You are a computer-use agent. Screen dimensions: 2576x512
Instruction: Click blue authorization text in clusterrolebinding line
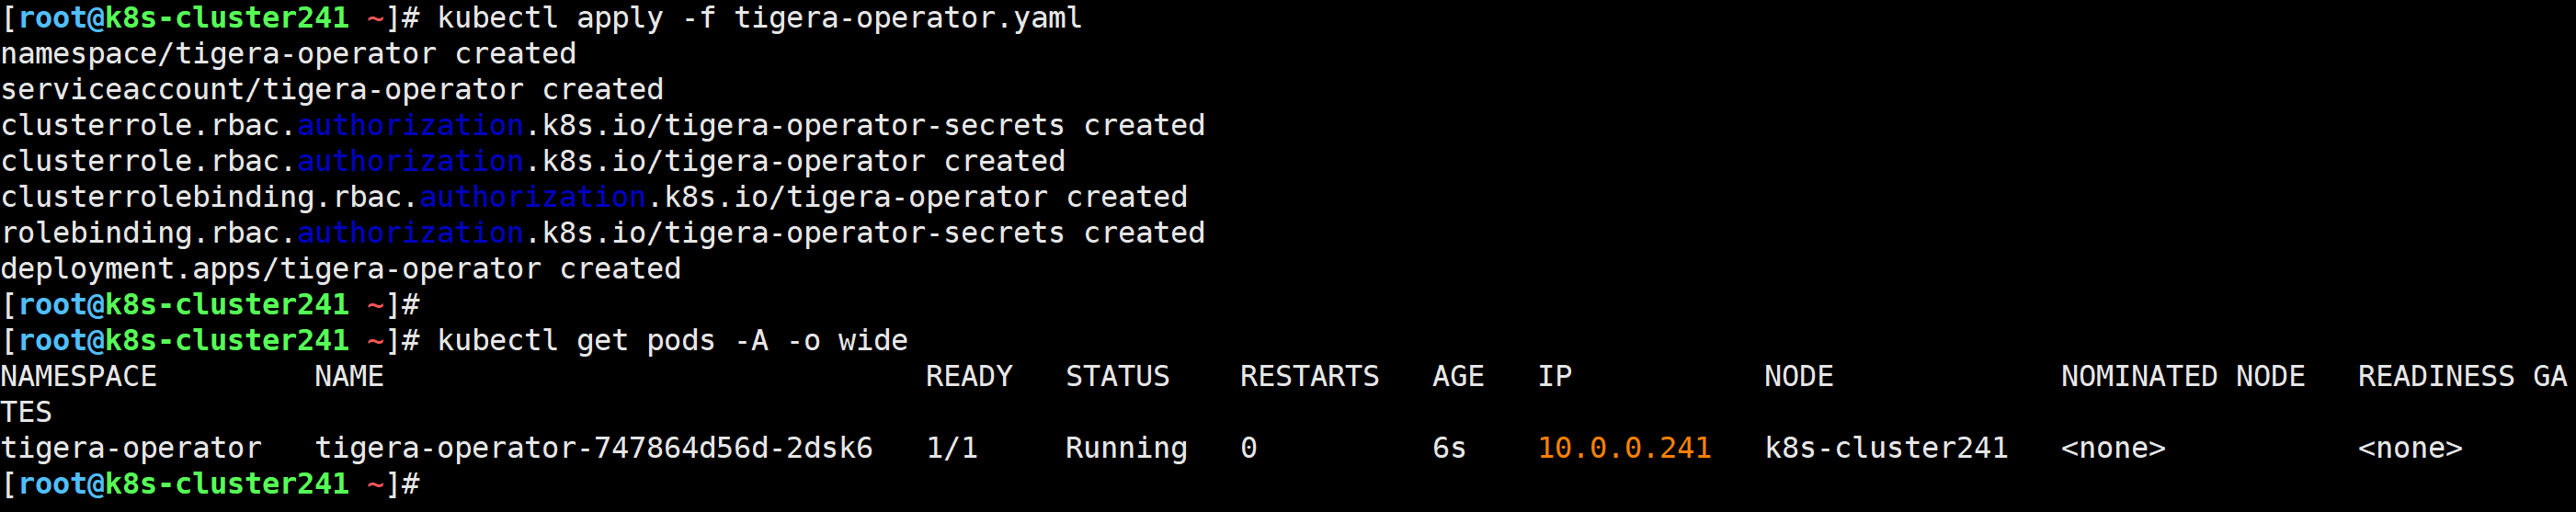coord(532,197)
